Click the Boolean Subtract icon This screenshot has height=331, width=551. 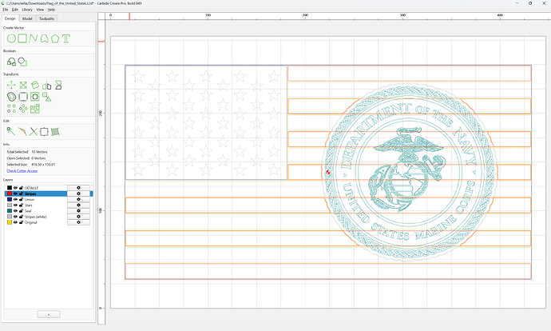point(22,62)
